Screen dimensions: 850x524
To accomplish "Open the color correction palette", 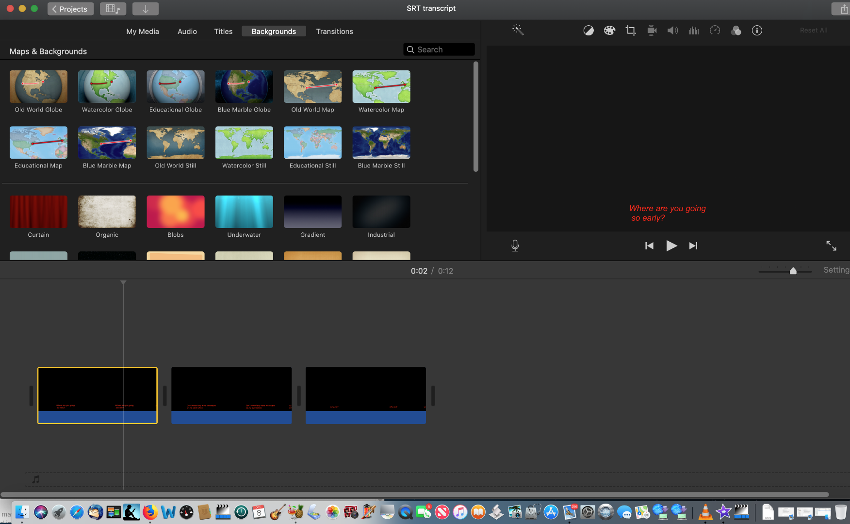I will 609,31.
